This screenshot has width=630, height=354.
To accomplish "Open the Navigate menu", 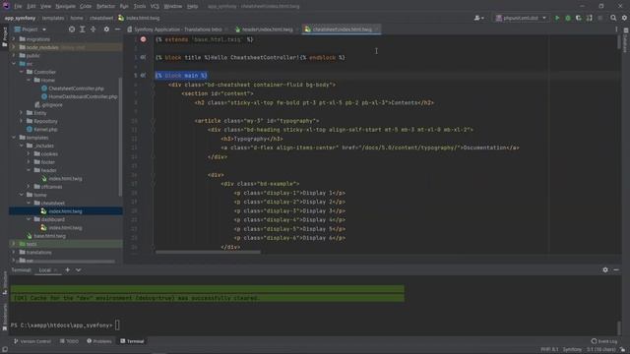I will tap(66, 6).
